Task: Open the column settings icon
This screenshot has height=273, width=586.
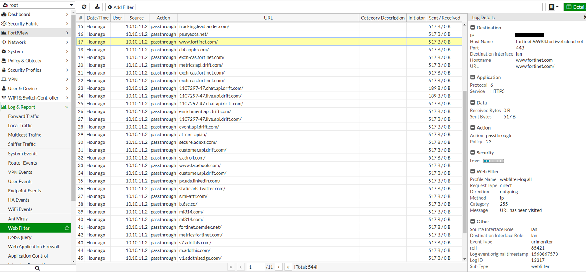Action: click(x=551, y=7)
